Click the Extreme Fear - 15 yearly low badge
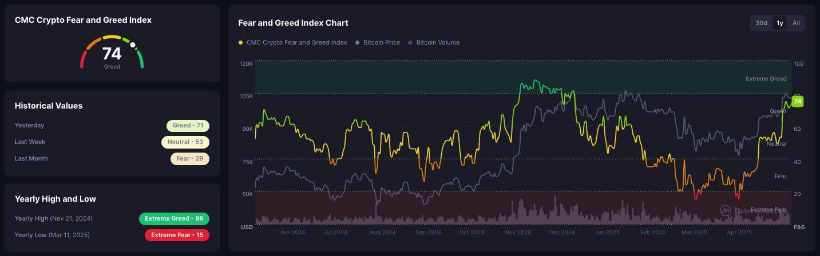 pos(177,235)
